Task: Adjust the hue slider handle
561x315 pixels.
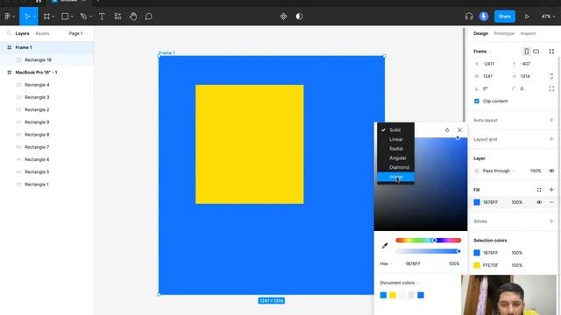Action: coord(434,241)
